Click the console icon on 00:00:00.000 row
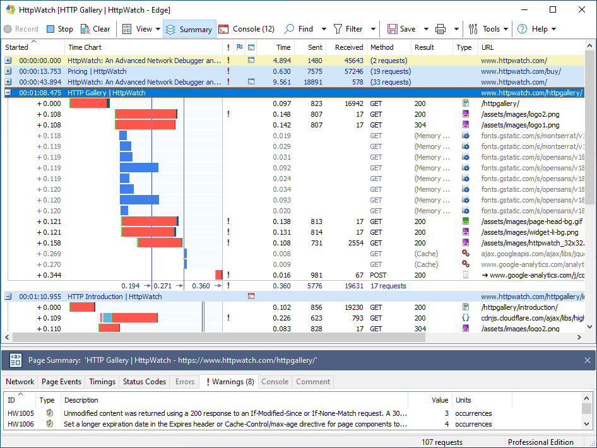Viewport: 597px width, 448px height. (251, 60)
